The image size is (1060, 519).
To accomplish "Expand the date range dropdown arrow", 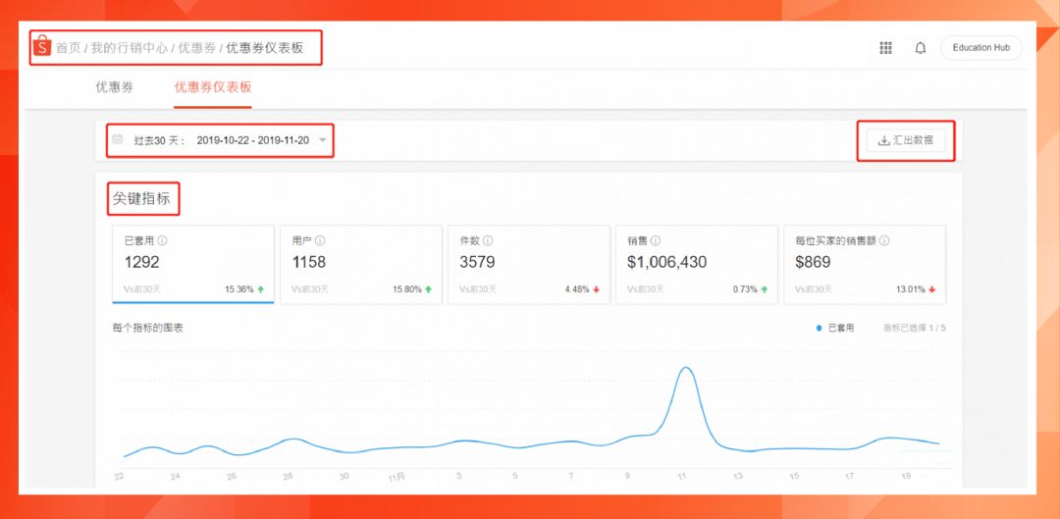I will (323, 140).
